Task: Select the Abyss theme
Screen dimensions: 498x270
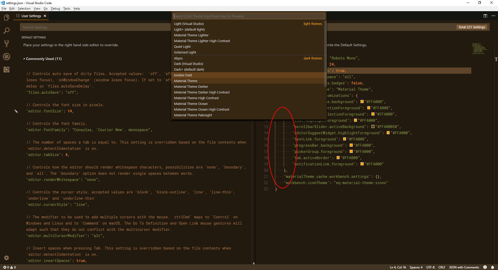Action: [248, 58]
